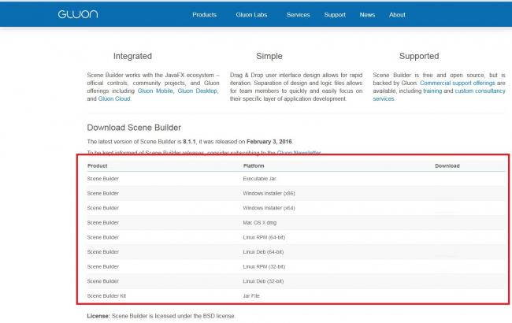Click the Supported heading
512x323 pixels.
point(419,56)
